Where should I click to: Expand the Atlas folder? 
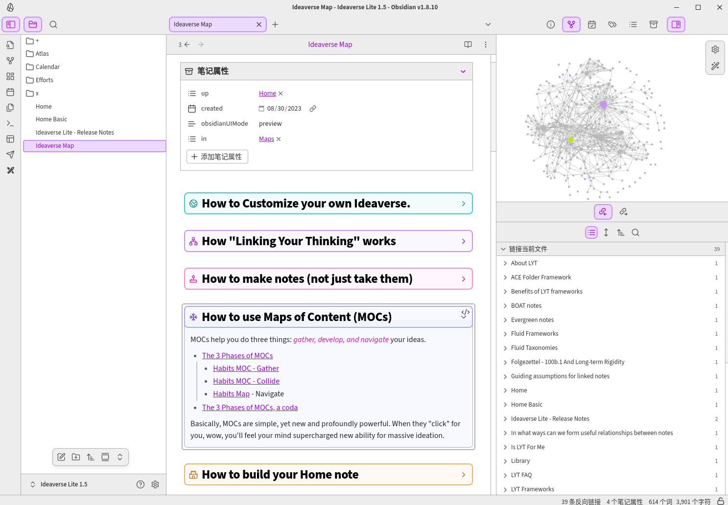click(x=42, y=54)
